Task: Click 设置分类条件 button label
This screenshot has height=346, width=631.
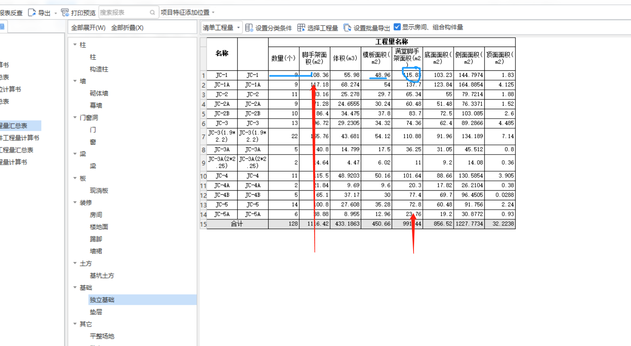Action: tap(273, 28)
